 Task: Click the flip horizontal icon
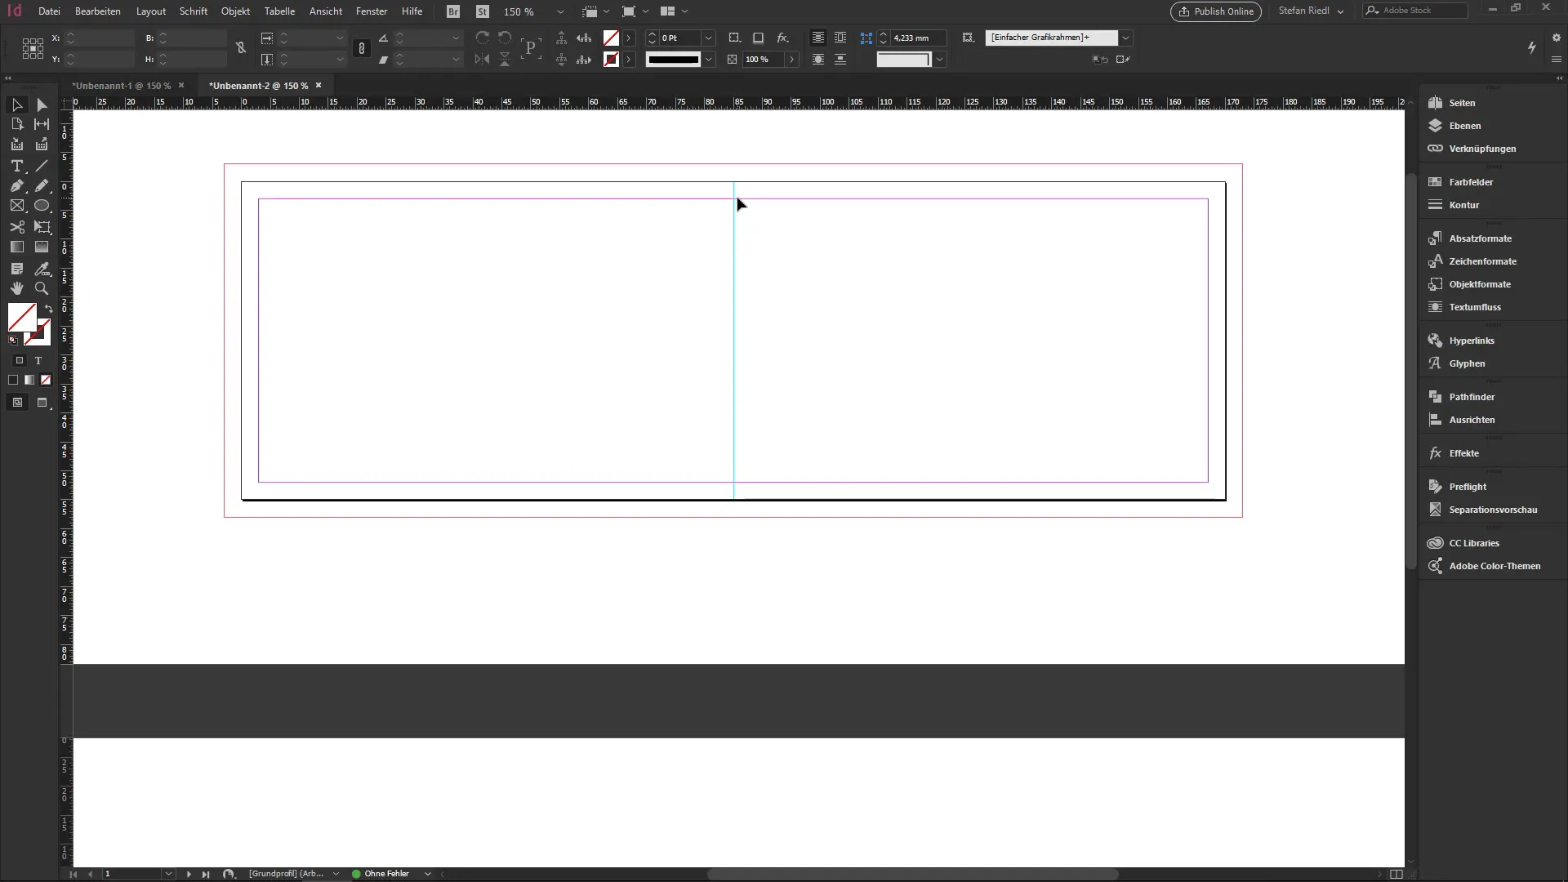click(x=483, y=59)
